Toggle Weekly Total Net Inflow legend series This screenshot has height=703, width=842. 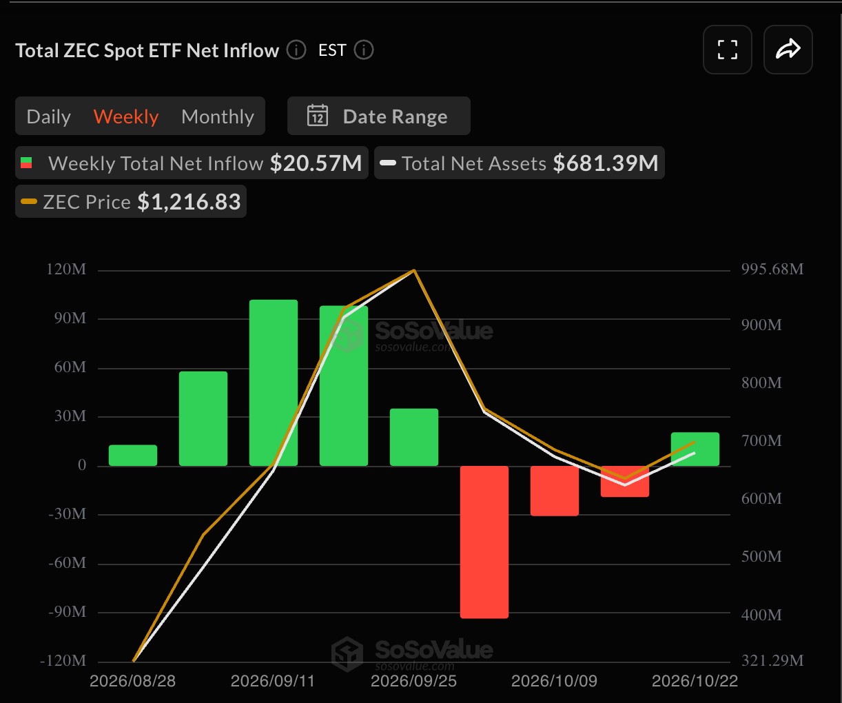(x=192, y=163)
